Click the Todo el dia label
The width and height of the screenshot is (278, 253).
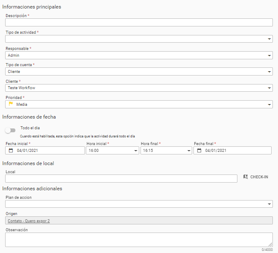(30, 128)
